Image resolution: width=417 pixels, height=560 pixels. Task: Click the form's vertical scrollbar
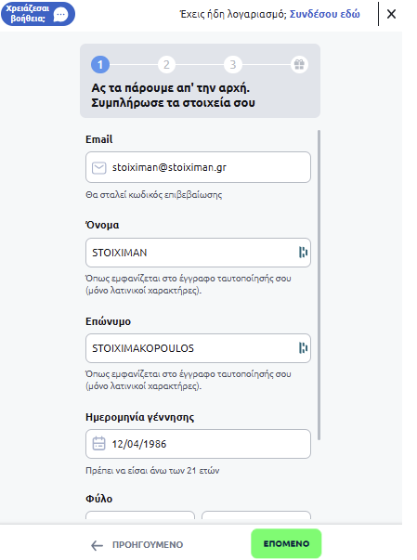pyautogui.click(x=319, y=285)
